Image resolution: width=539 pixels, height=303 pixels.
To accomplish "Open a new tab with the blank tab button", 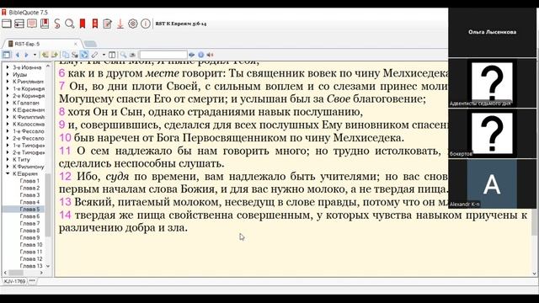I will [90, 44].
